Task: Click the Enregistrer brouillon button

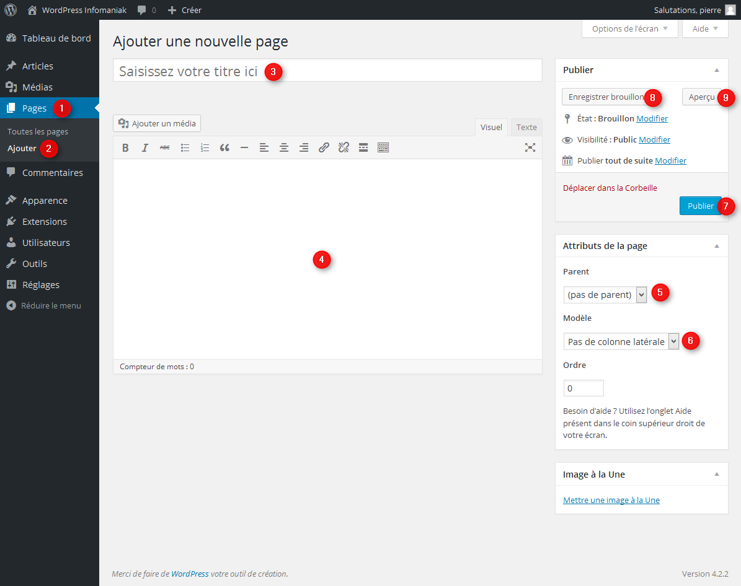Action: pyautogui.click(x=606, y=97)
